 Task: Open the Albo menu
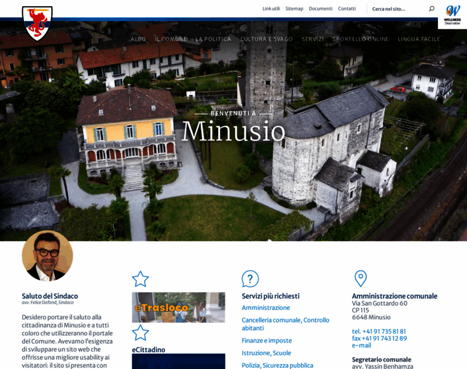[x=138, y=39]
